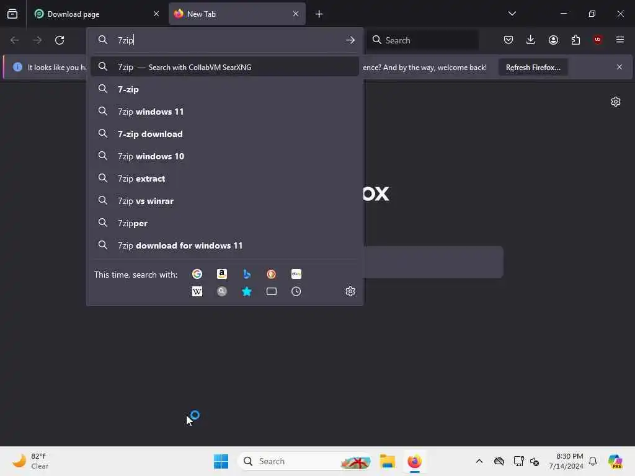
Task: Select the 7-zip suggestion
Action: (x=224, y=89)
